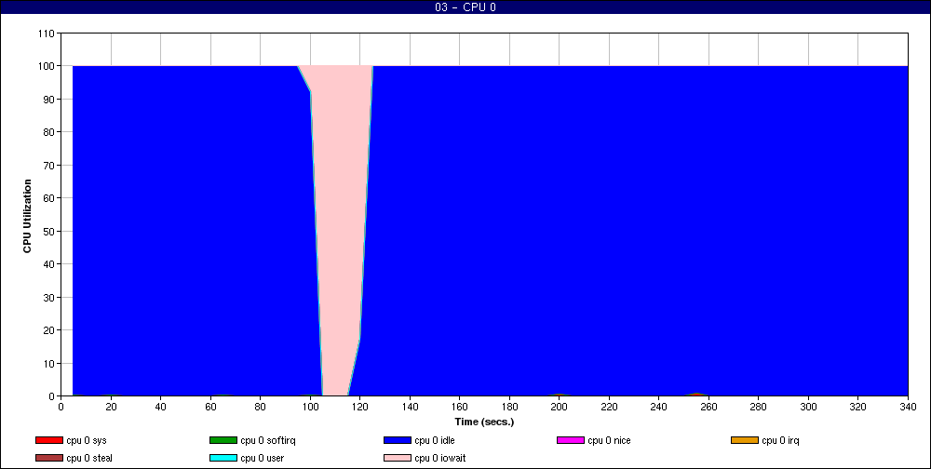The height and width of the screenshot is (469, 931).
Task: Select the 'cpu 0 user' legend label
Action: coord(263,459)
